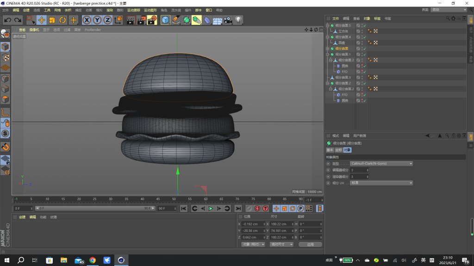Collapse the 细分曲面.4 tree node
Screen dimensions: 474x266
tap(328, 37)
